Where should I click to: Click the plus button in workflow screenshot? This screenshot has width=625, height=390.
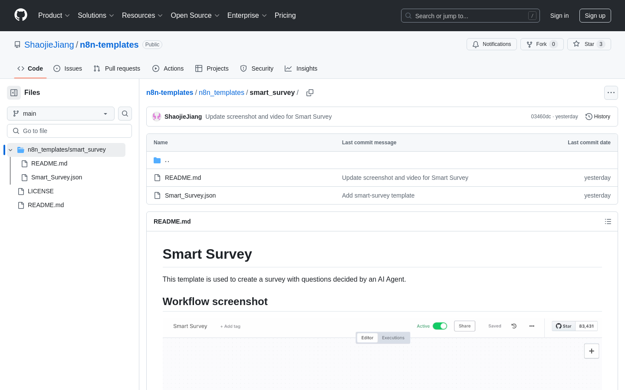pyautogui.click(x=592, y=351)
